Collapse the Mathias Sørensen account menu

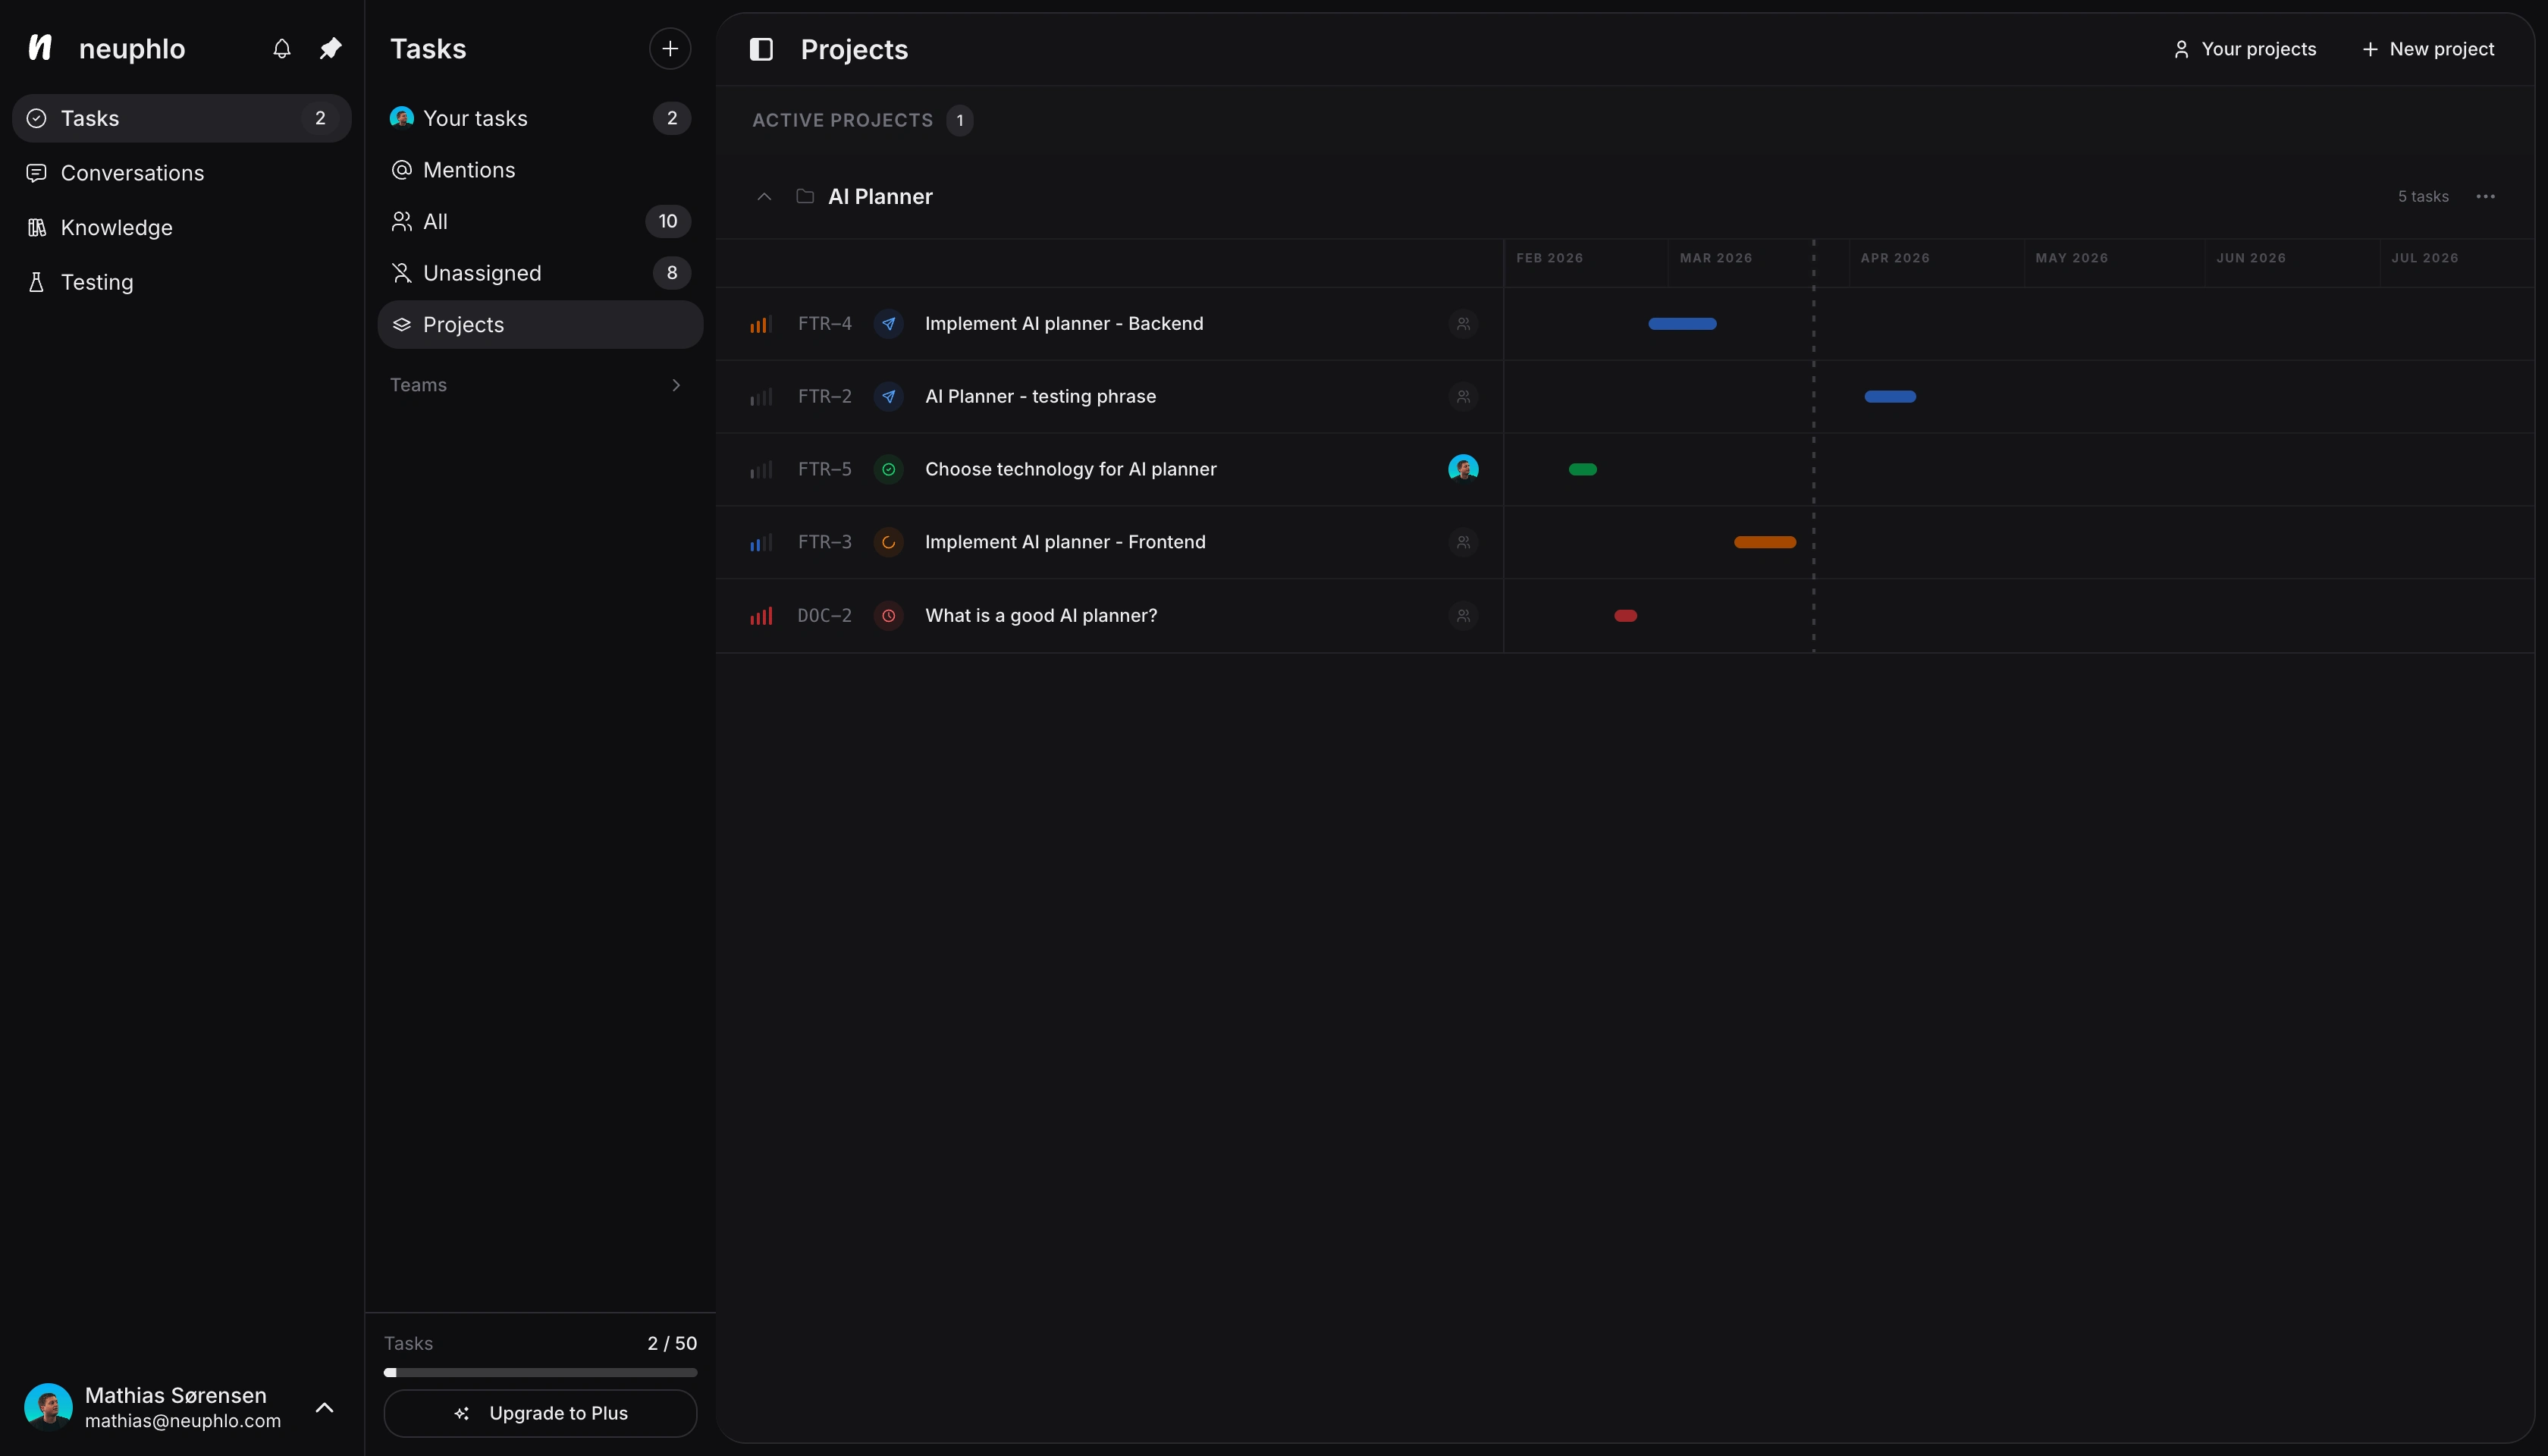[324, 1407]
